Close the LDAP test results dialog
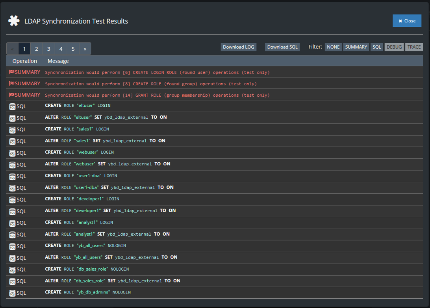The height and width of the screenshot is (308, 430). pos(407,21)
